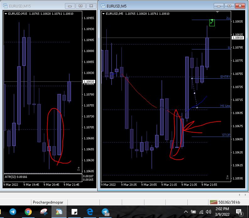Minimize the EURUSD,M5 chart window
This screenshot has width=249, height=218.
pos(219,6)
